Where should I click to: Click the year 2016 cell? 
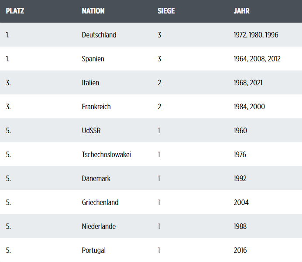[240, 250]
